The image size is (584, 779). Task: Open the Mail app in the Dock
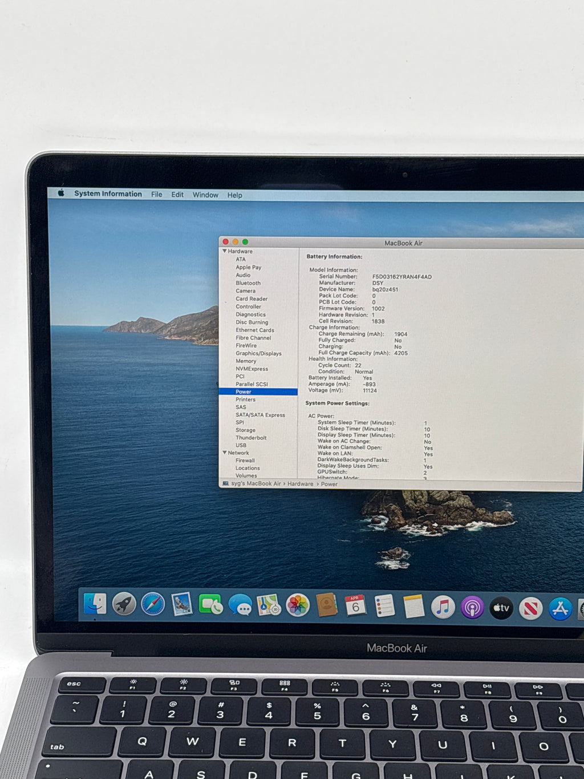click(182, 604)
